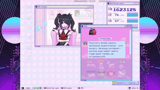The width and height of the screenshot is (160, 90).
Task: Switch to Диспетчер задач in taskbar
Action: pyautogui.click(x=52, y=88)
